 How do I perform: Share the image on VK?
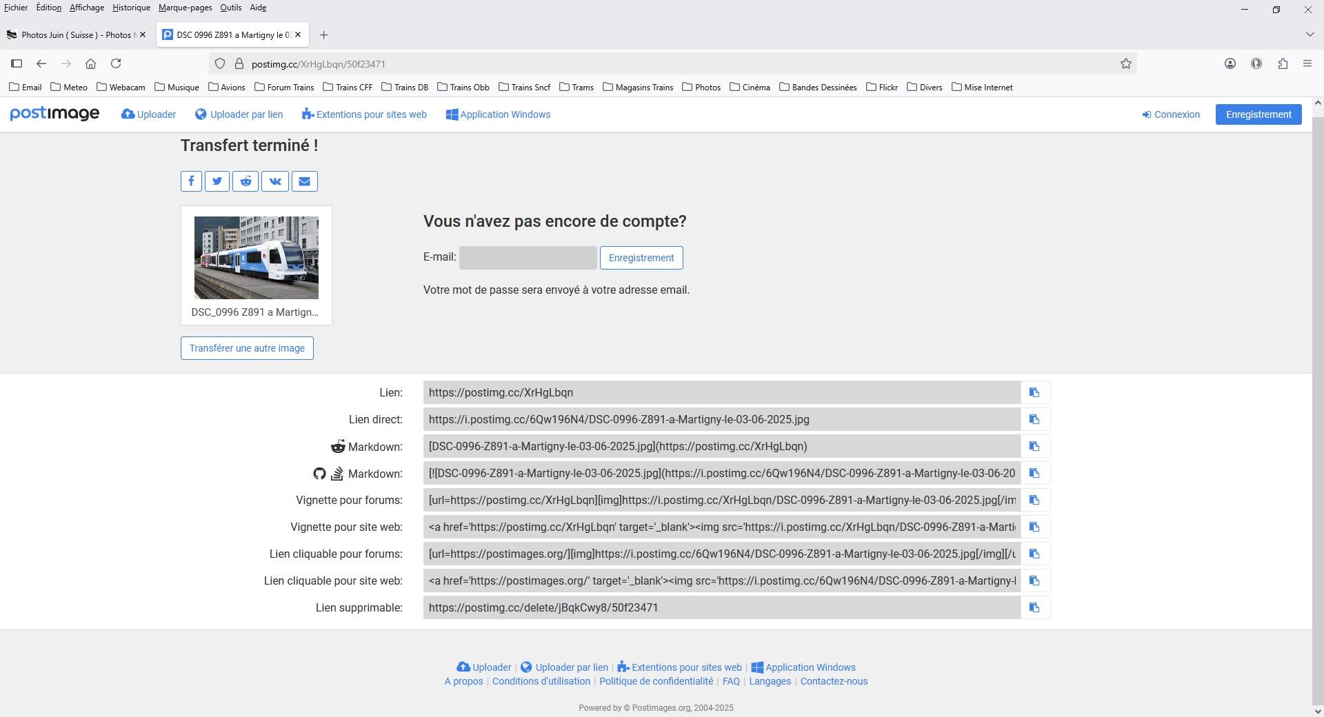[275, 181]
